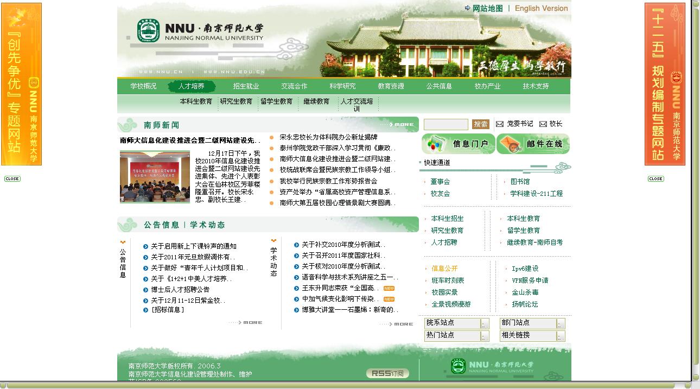Click the 校长 mail envelope icon
700x389 pixels.
[x=543, y=124]
